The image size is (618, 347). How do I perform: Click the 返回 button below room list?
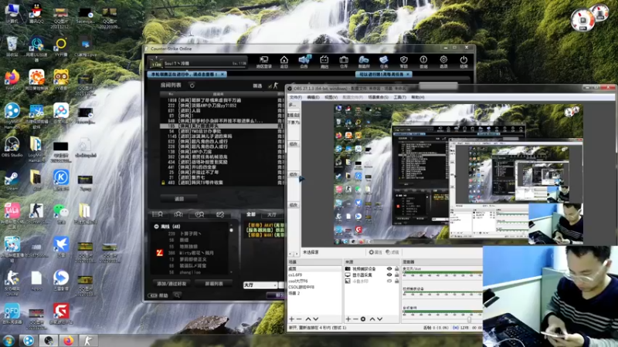coord(179,199)
